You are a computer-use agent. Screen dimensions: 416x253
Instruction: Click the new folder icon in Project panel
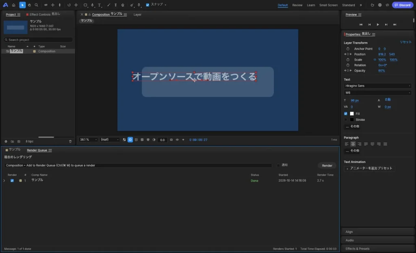(12, 142)
